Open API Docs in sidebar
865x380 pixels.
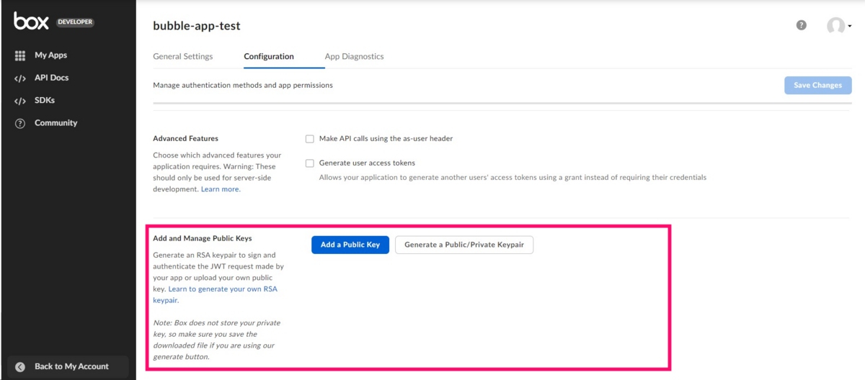point(51,78)
